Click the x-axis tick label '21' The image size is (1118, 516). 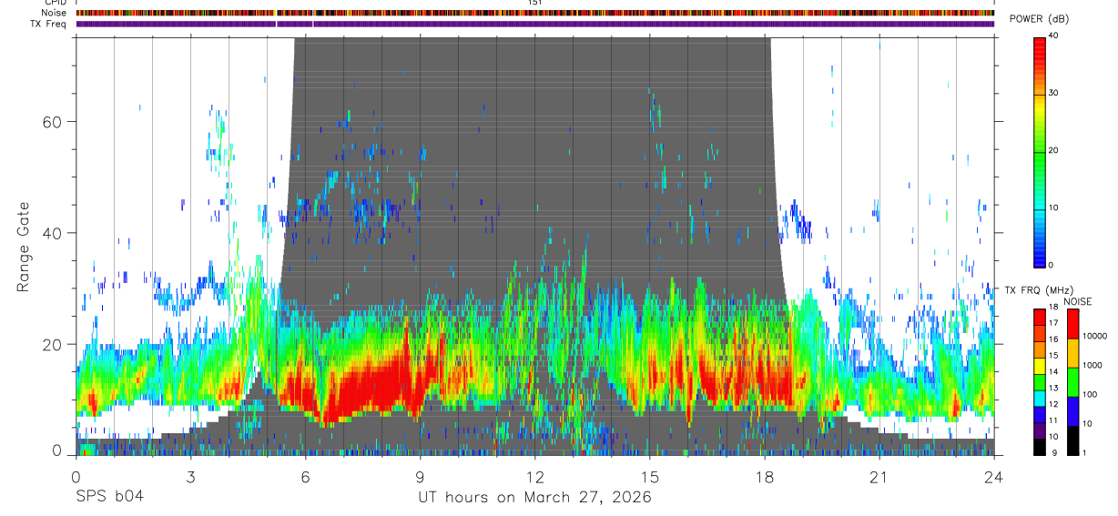(879, 476)
